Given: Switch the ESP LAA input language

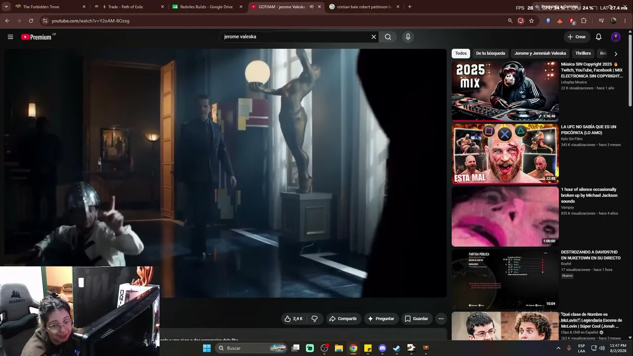Looking at the screenshot, I should [582, 348].
